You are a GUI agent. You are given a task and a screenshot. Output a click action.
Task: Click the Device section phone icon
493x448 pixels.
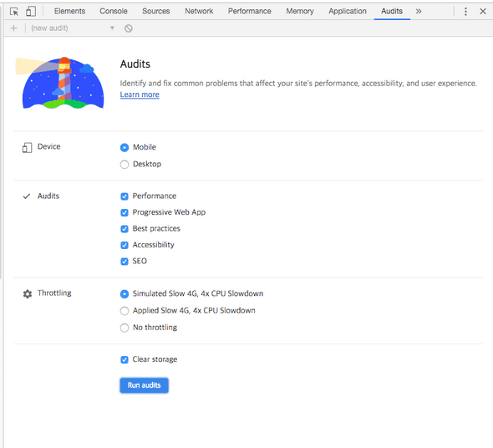[27, 147]
